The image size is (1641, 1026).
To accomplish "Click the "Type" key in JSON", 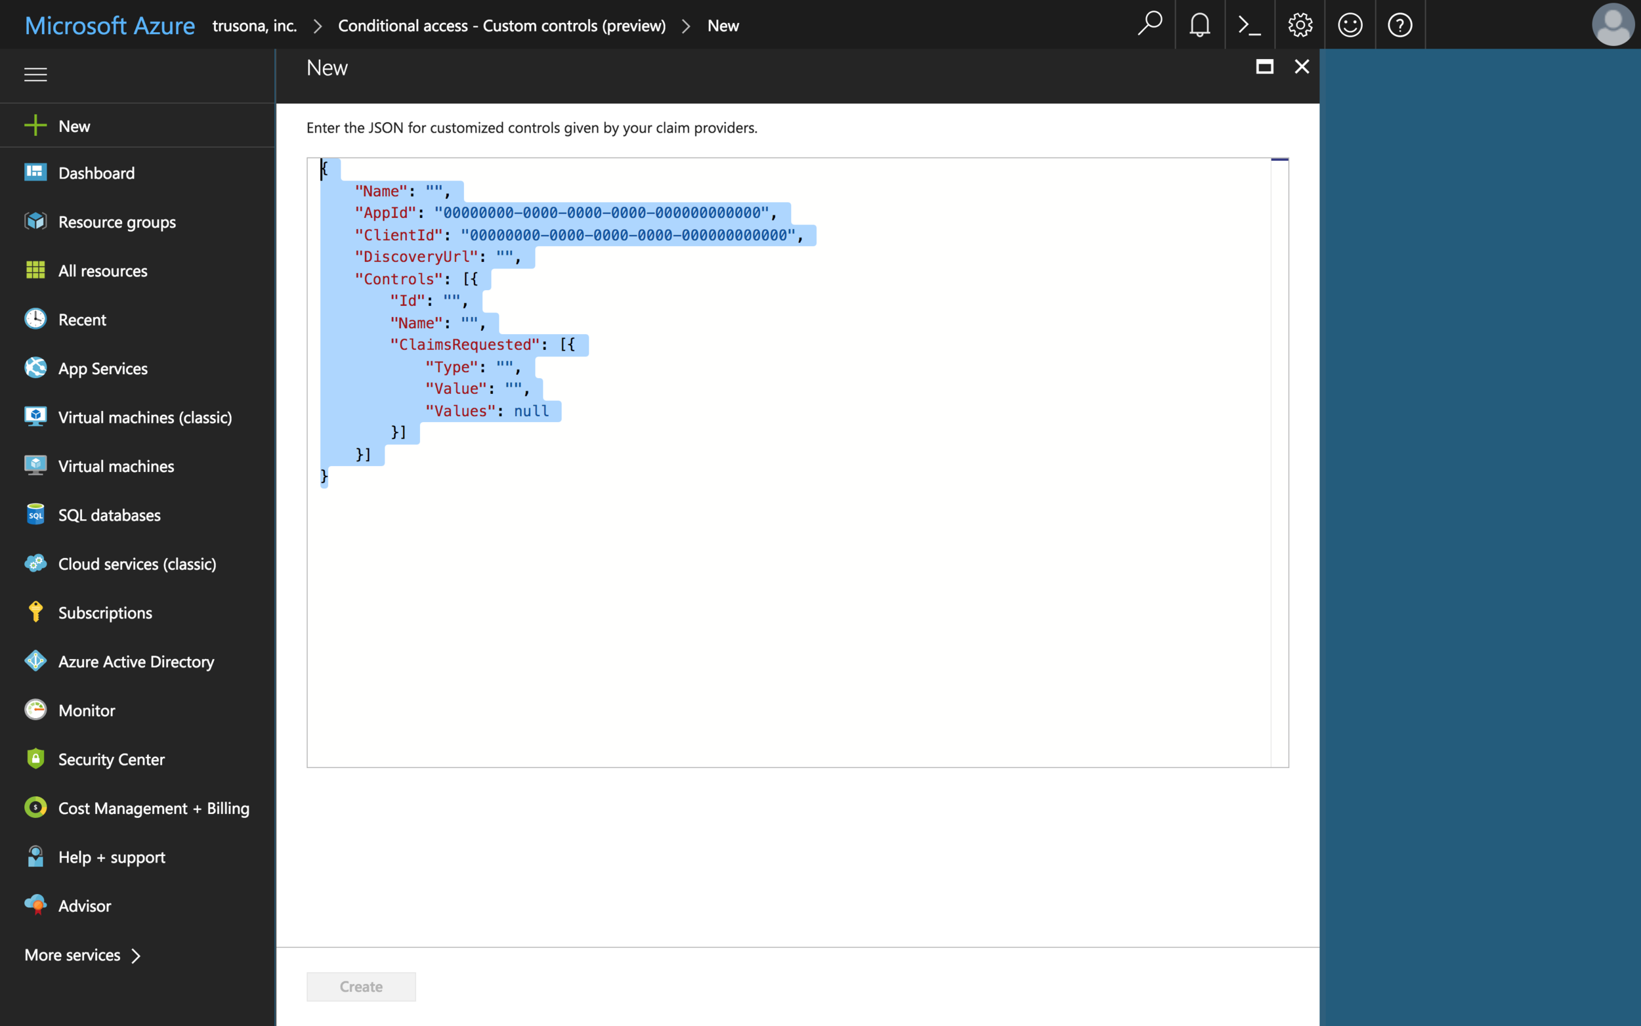I will (451, 367).
